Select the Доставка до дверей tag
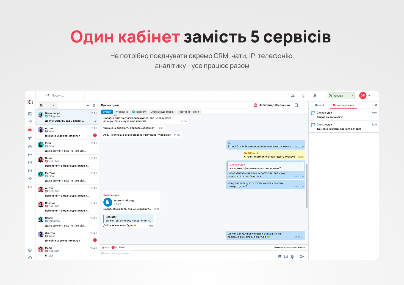404x285 pixels. tap(162, 112)
